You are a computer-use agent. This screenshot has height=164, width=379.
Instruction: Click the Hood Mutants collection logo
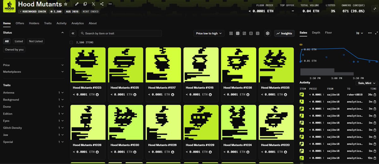coord(9,7)
